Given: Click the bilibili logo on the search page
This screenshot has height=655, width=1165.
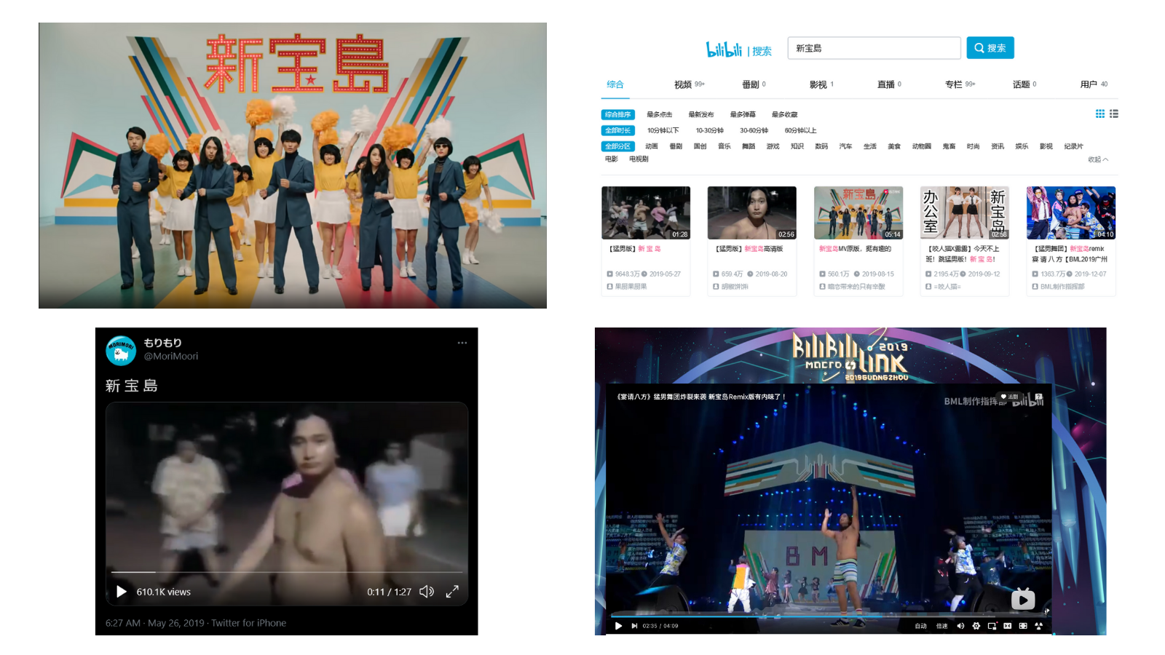Looking at the screenshot, I should [724, 49].
